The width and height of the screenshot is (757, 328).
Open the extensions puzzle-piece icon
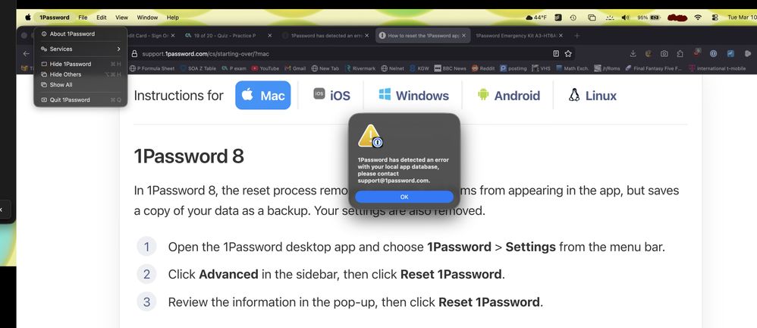pyautogui.click(x=680, y=54)
